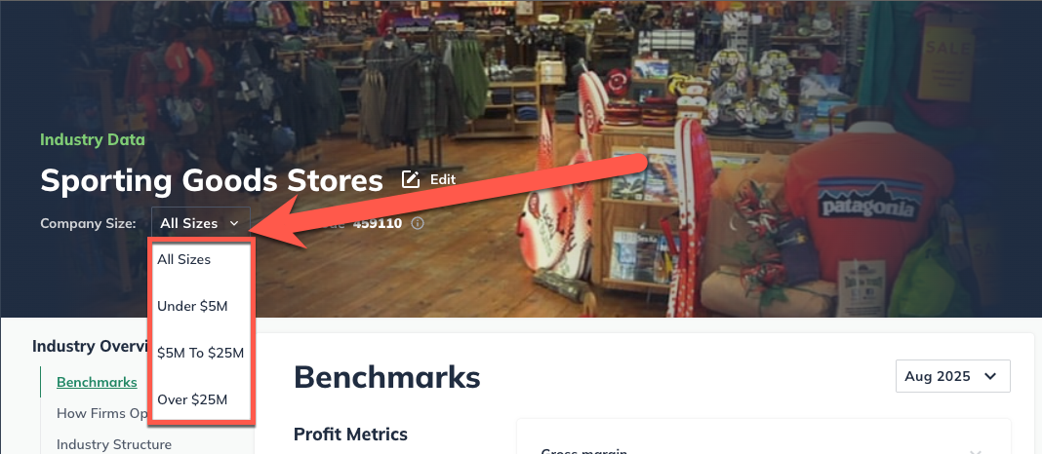Click the pencil edit icon beside the title
The image size is (1042, 454).
pyautogui.click(x=411, y=179)
